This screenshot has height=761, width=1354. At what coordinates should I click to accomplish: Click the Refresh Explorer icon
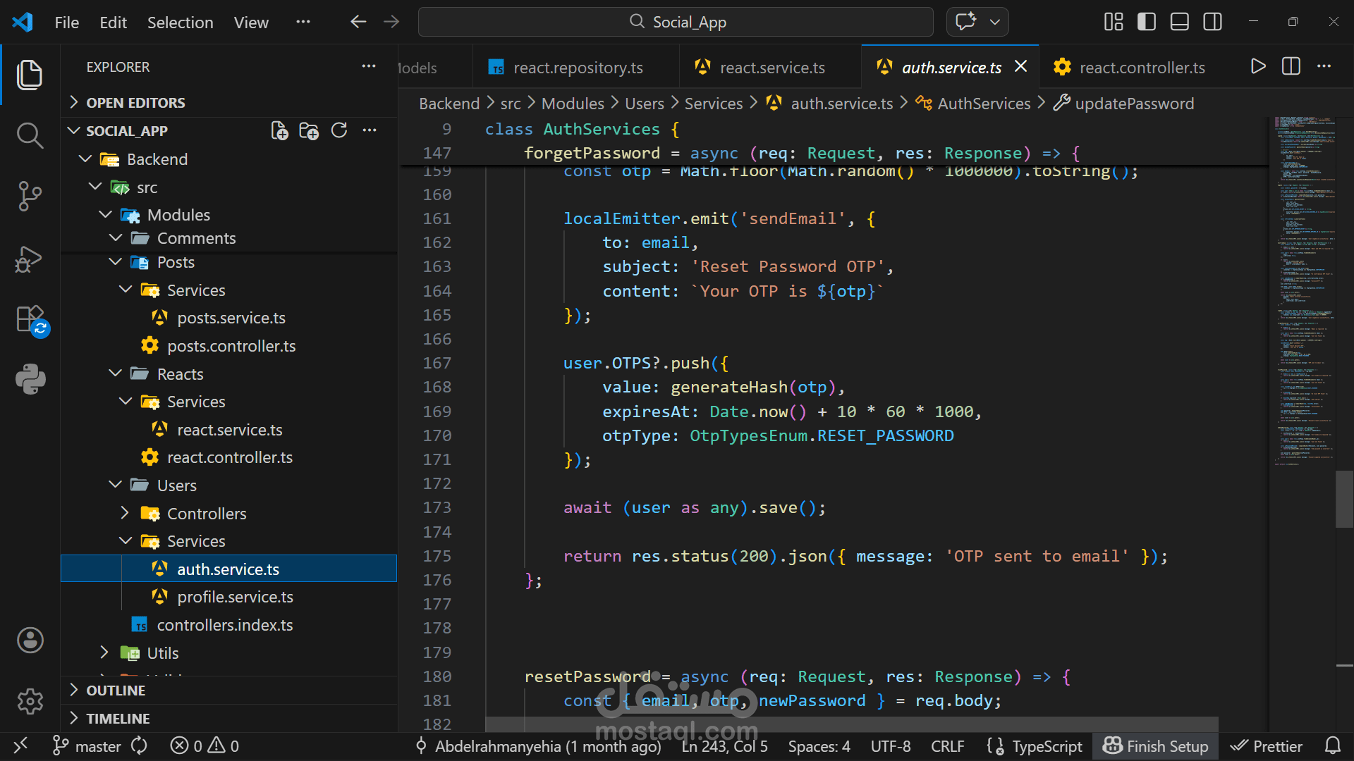click(339, 130)
